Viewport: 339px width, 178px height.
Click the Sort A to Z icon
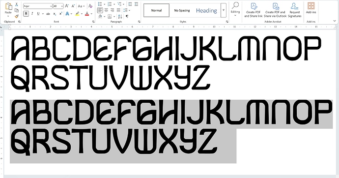point(120,16)
